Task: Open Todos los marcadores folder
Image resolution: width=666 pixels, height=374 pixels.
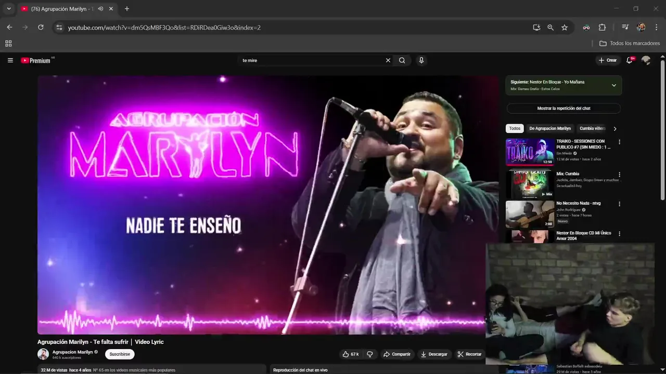Action: pyautogui.click(x=630, y=44)
